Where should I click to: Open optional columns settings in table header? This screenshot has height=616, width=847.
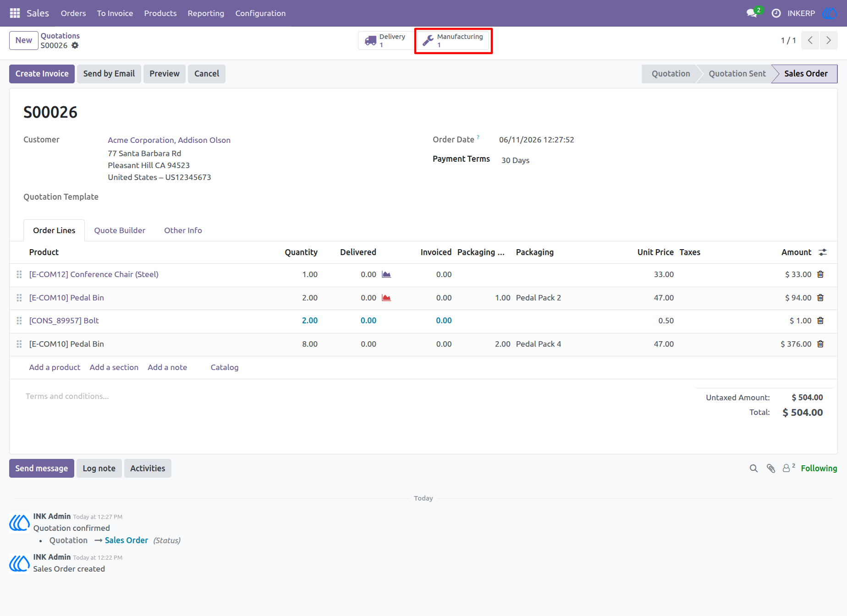pos(823,252)
